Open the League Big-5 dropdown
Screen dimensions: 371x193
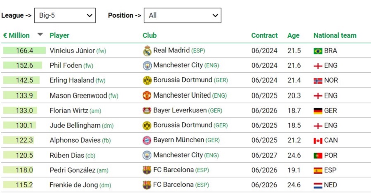click(65, 16)
